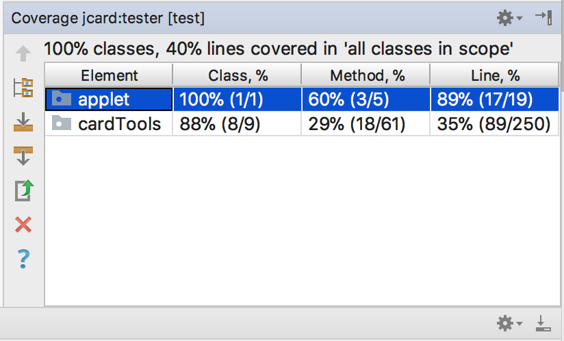Click the Go Up One Level arrow
564x341 pixels.
pos(23,54)
